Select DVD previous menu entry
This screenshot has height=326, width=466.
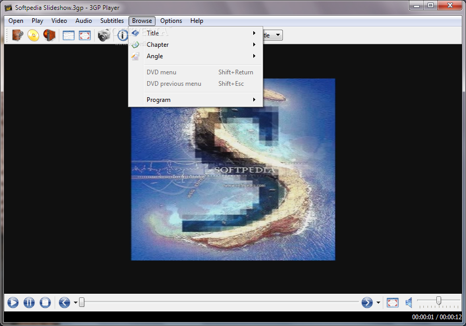(x=196, y=84)
